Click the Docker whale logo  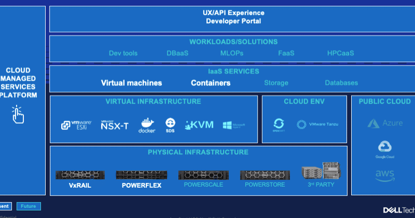point(147,125)
